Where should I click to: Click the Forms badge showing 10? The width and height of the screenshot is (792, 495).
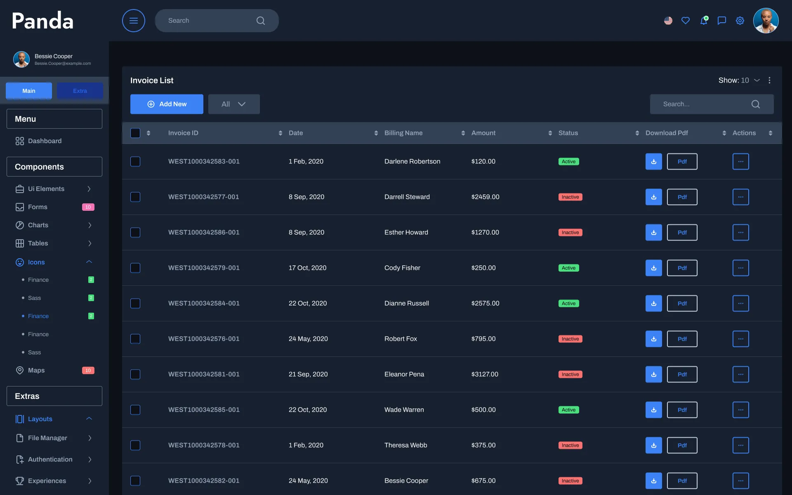click(88, 207)
